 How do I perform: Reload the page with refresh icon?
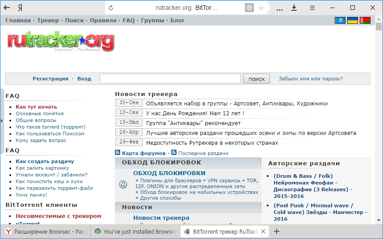(x=111, y=8)
